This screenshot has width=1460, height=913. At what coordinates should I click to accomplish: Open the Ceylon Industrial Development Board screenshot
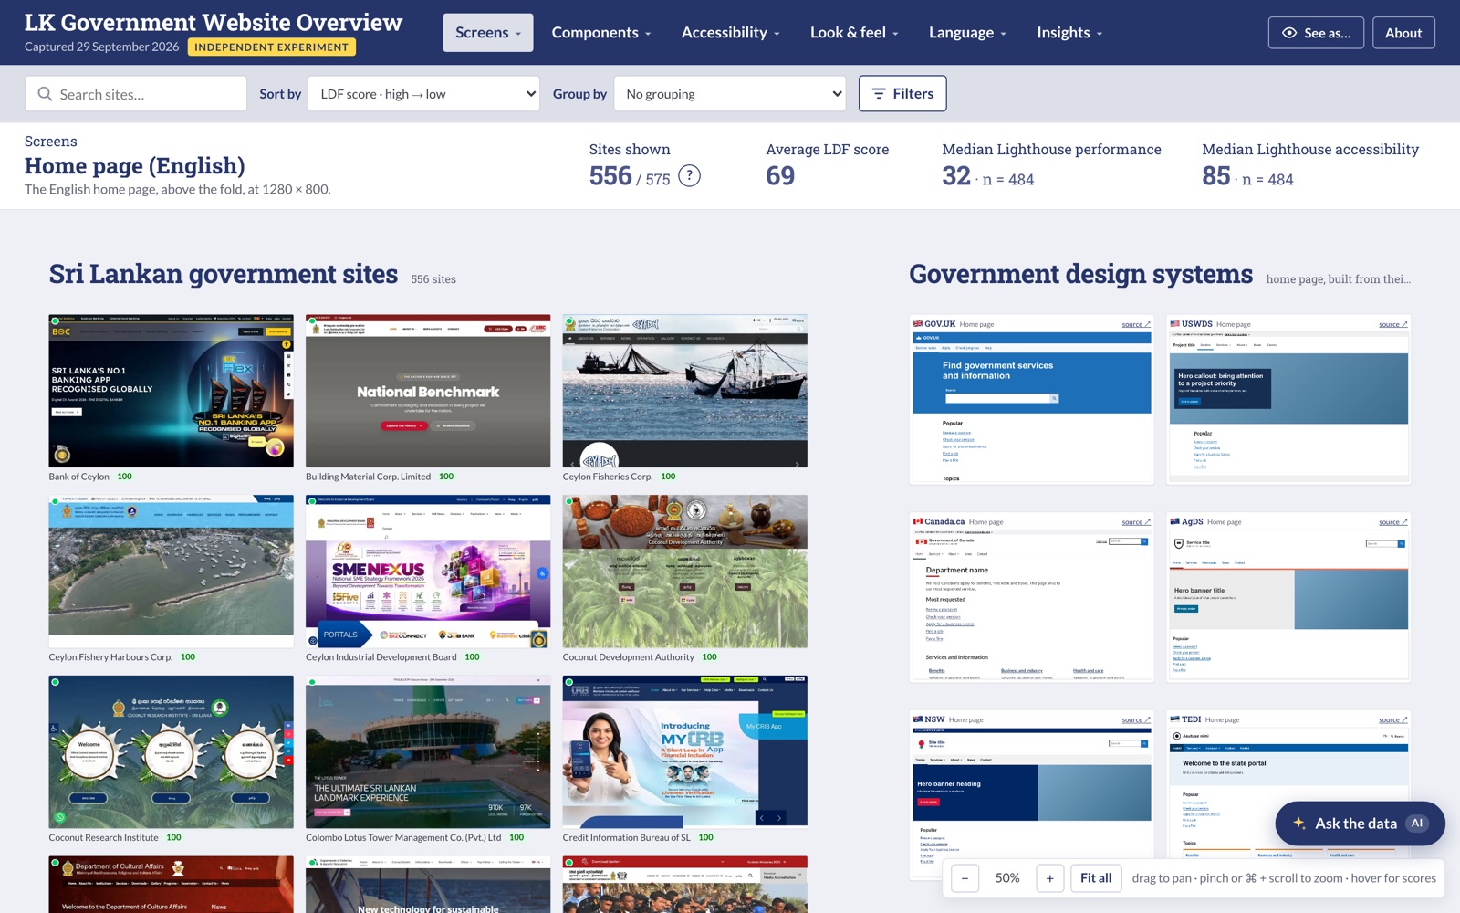[x=428, y=572]
